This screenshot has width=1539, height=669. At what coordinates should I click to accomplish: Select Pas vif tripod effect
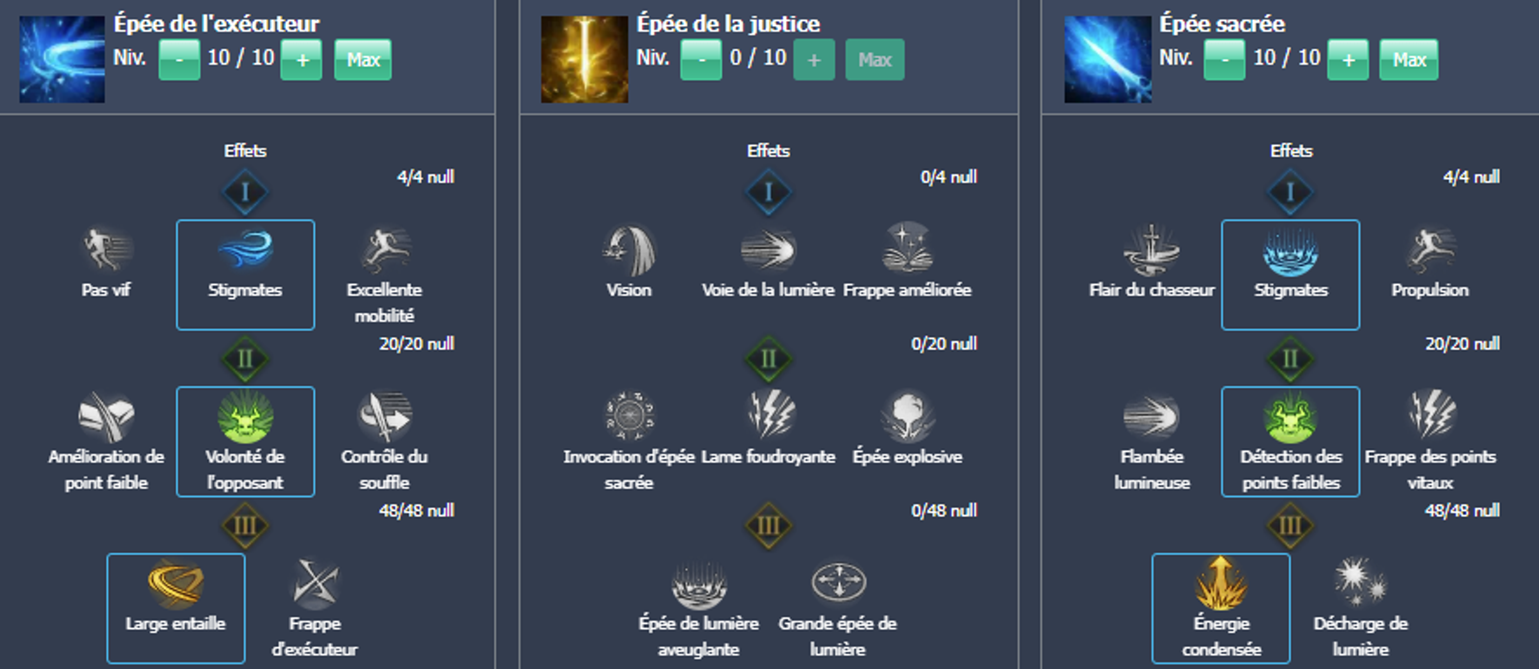(106, 249)
